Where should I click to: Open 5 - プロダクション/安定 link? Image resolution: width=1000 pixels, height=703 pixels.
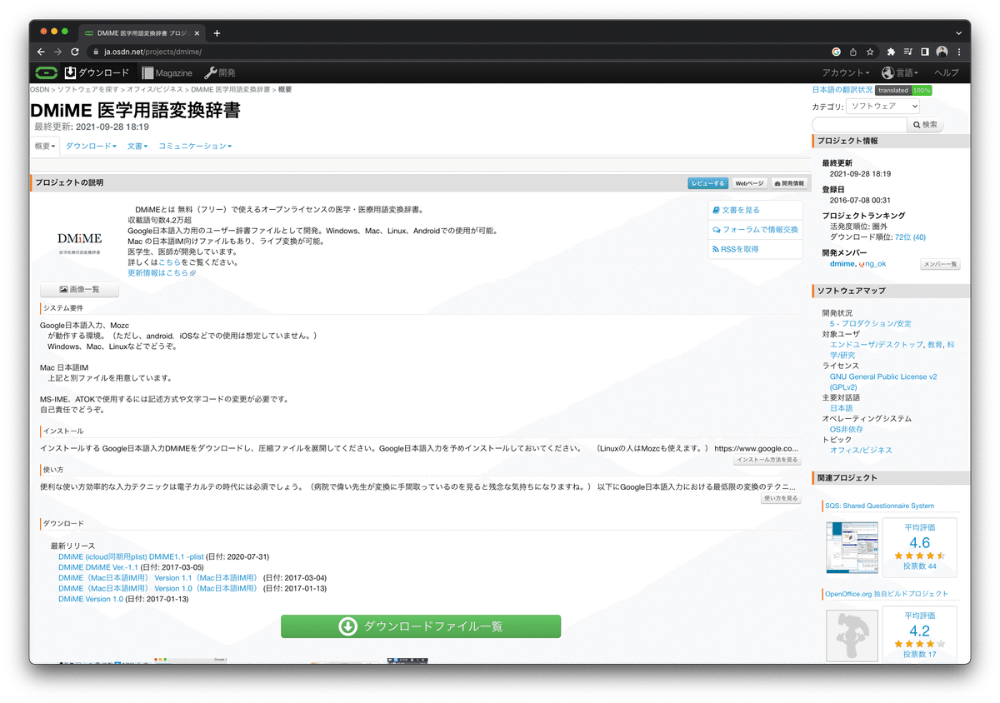point(871,323)
